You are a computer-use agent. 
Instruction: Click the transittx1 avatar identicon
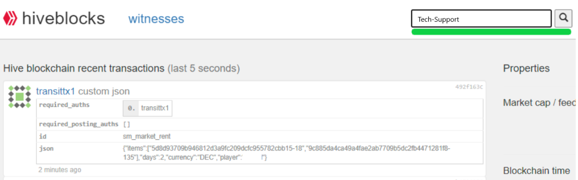20,97
